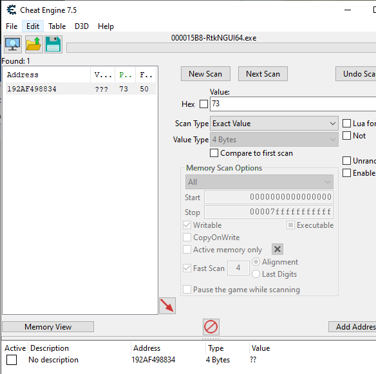
Task: Toggle the Lua formula checkbox
Action: click(346, 123)
